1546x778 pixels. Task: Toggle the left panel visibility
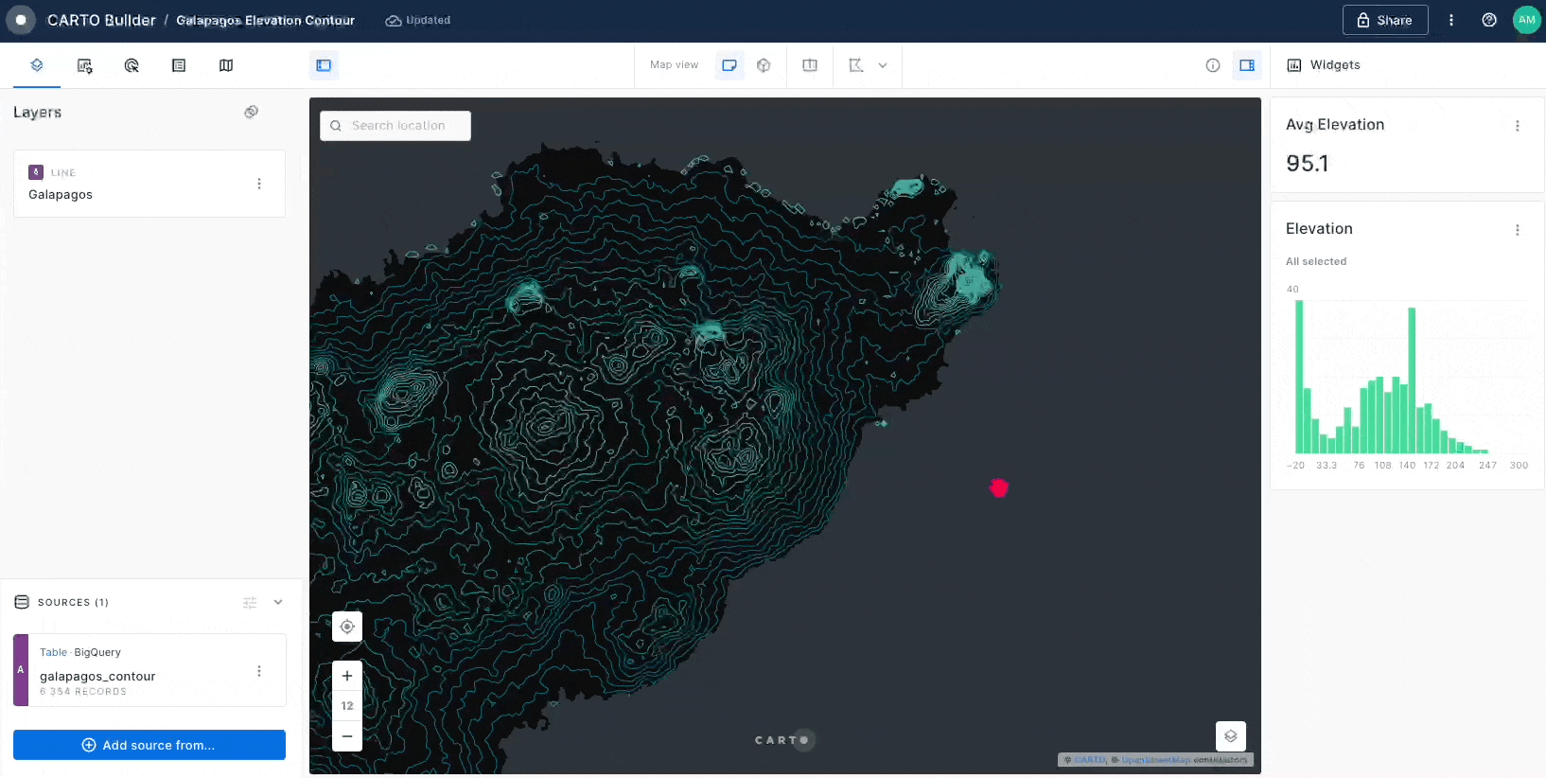point(324,65)
